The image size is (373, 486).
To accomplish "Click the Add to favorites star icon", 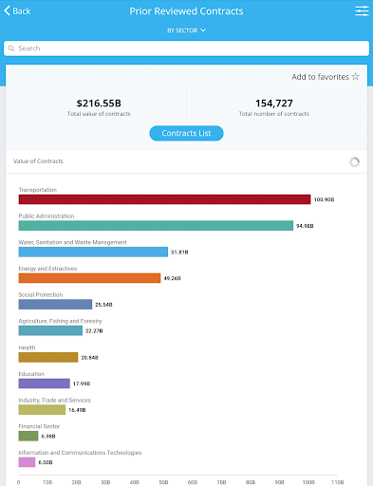I will click(355, 77).
